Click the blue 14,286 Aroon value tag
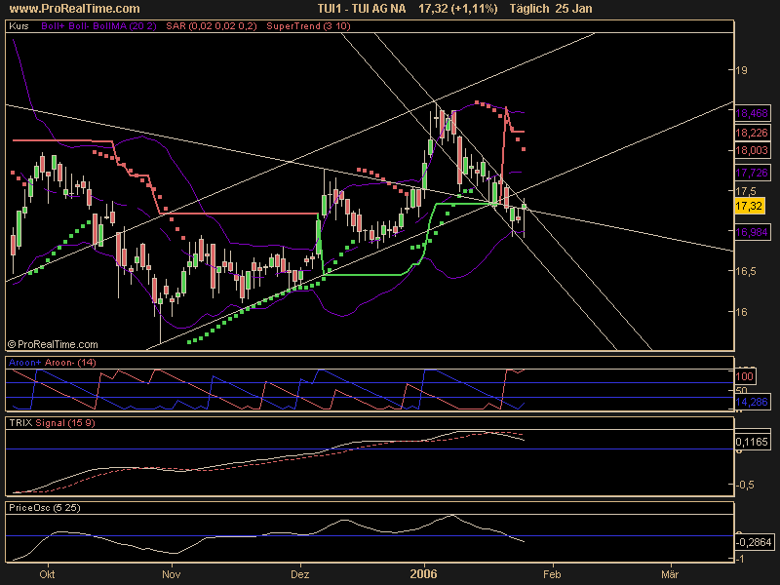Image resolution: width=780 pixels, height=585 pixels. click(x=750, y=401)
